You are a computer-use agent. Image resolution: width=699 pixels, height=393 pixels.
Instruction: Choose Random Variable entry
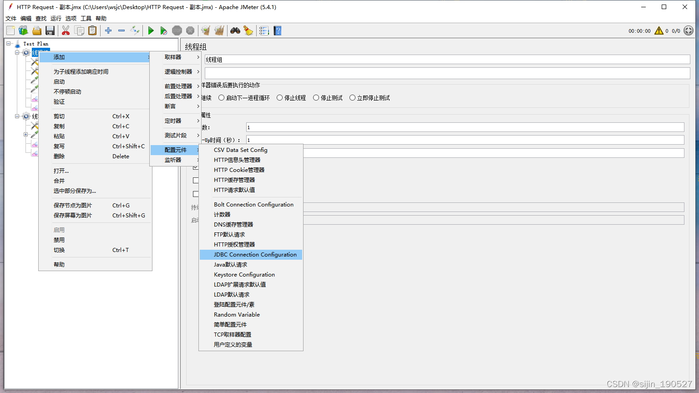251,314
